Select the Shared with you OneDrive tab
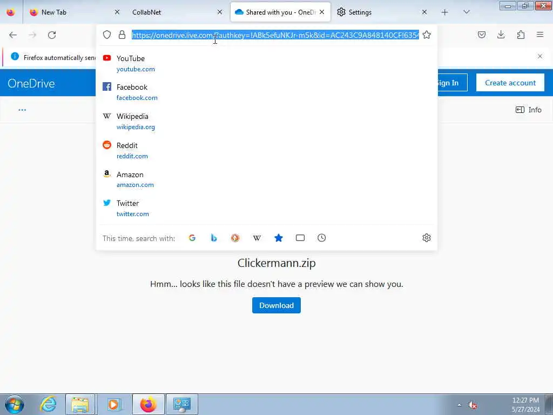The image size is (553, 415). tap(280, 12)
